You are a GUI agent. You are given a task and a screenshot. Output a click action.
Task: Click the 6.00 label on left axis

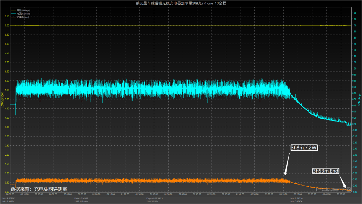coord(7,81)
